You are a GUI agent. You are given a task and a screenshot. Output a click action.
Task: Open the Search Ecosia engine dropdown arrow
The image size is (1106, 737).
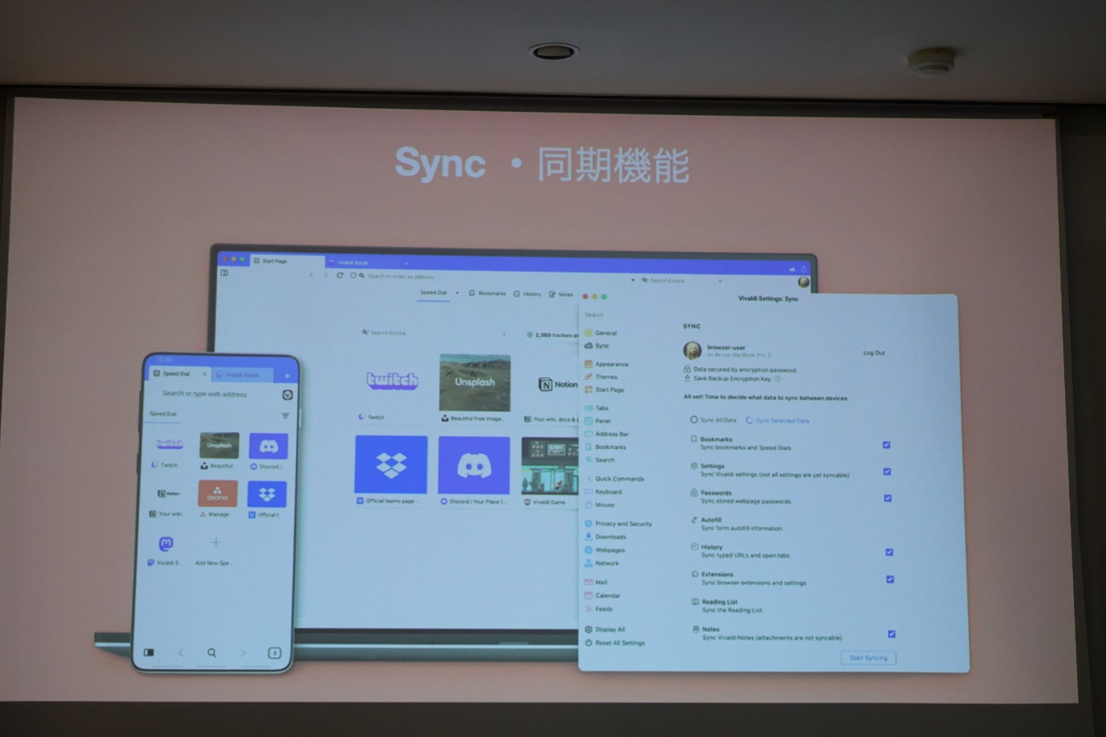point(719,281)
